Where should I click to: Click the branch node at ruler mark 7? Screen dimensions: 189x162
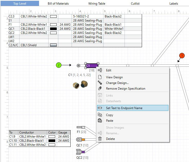[153, 65]
